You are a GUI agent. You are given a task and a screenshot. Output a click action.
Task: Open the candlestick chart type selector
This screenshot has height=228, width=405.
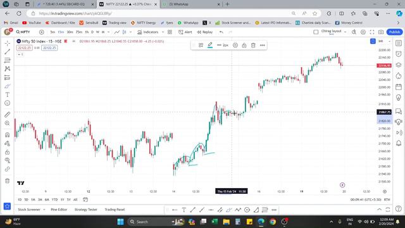124,32
